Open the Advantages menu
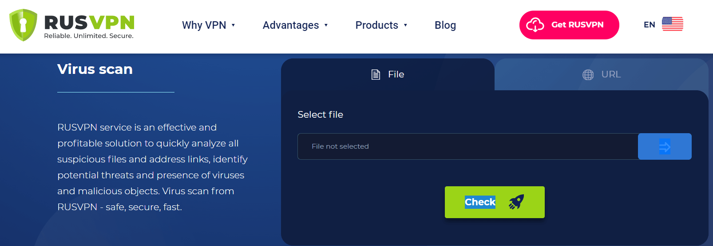Image resolution: width=713 pixels, height=246 pixels. (x=295, y=25)
